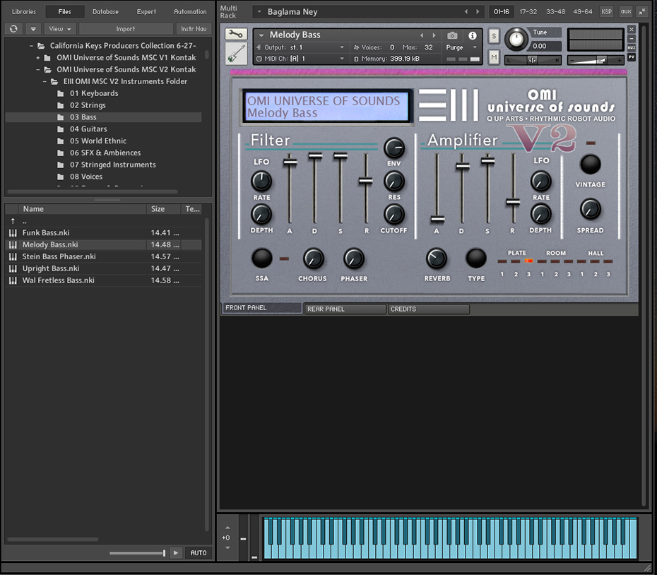Show rack page 49-64

click(583, 12)
